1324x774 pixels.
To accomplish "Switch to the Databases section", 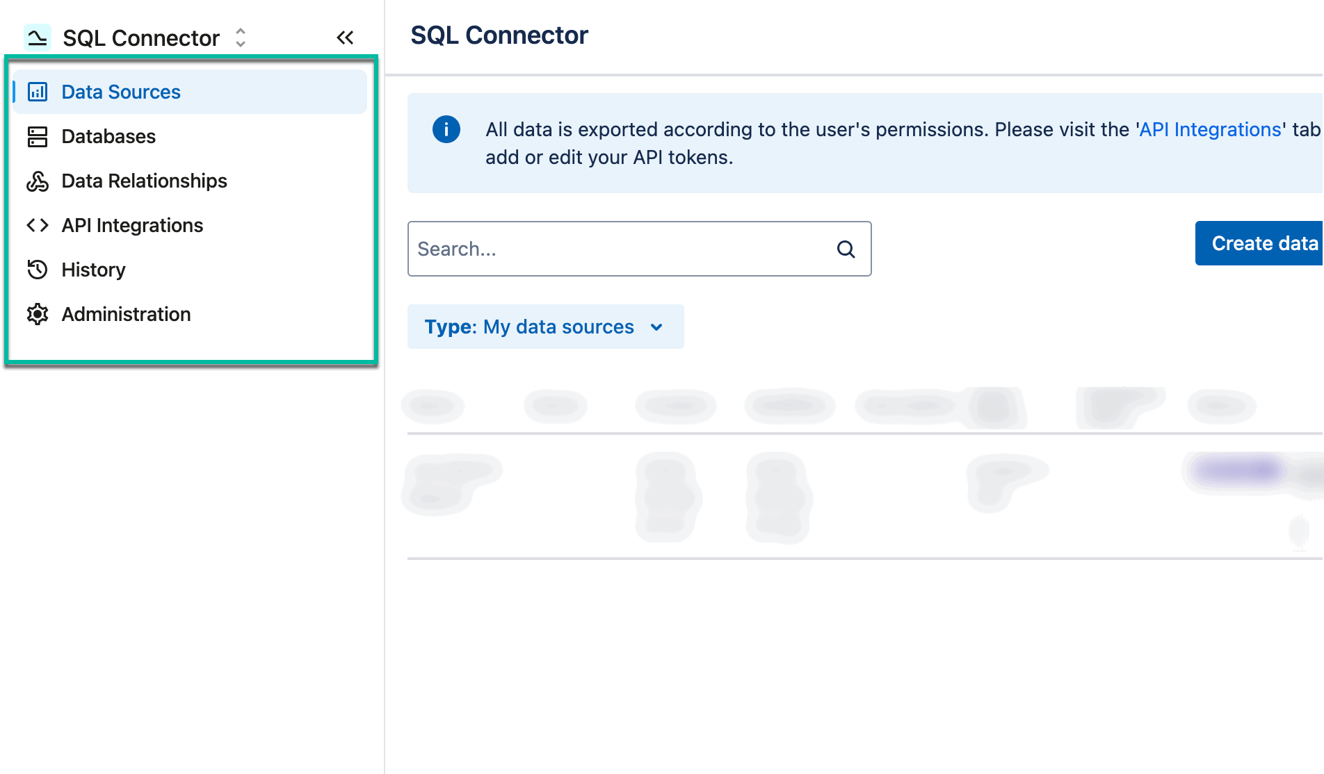I will (x=108, y=136).
